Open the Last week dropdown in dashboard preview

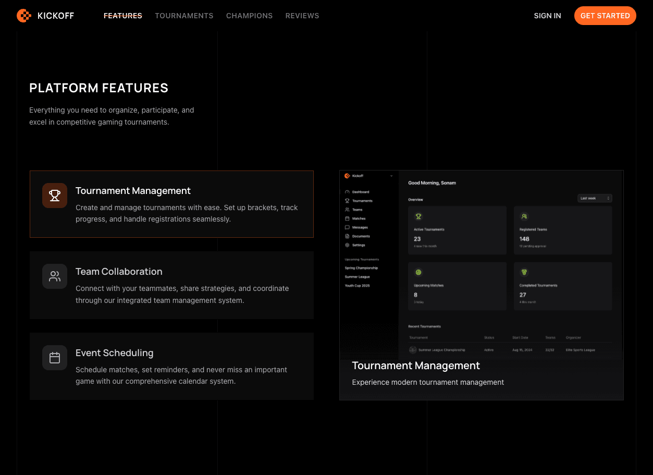[x=595, y=198]
